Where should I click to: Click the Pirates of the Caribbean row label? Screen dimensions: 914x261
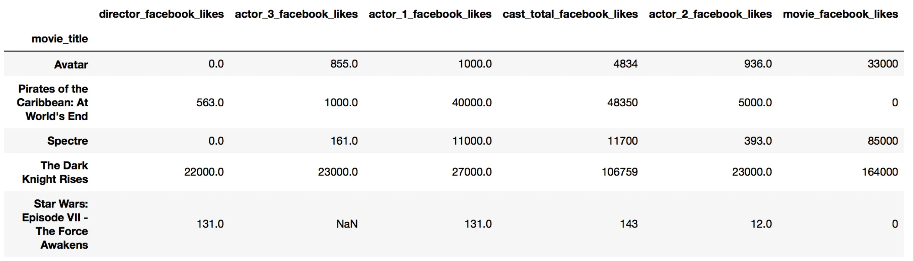coord(53,102)
